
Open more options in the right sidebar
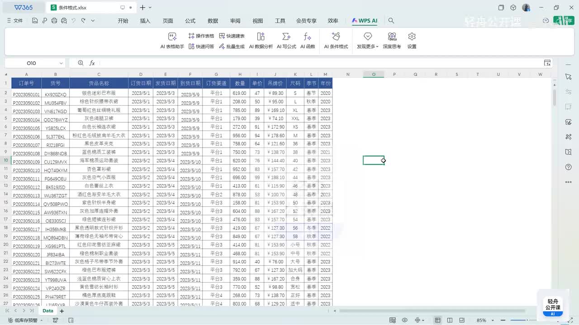coord(569,182)
